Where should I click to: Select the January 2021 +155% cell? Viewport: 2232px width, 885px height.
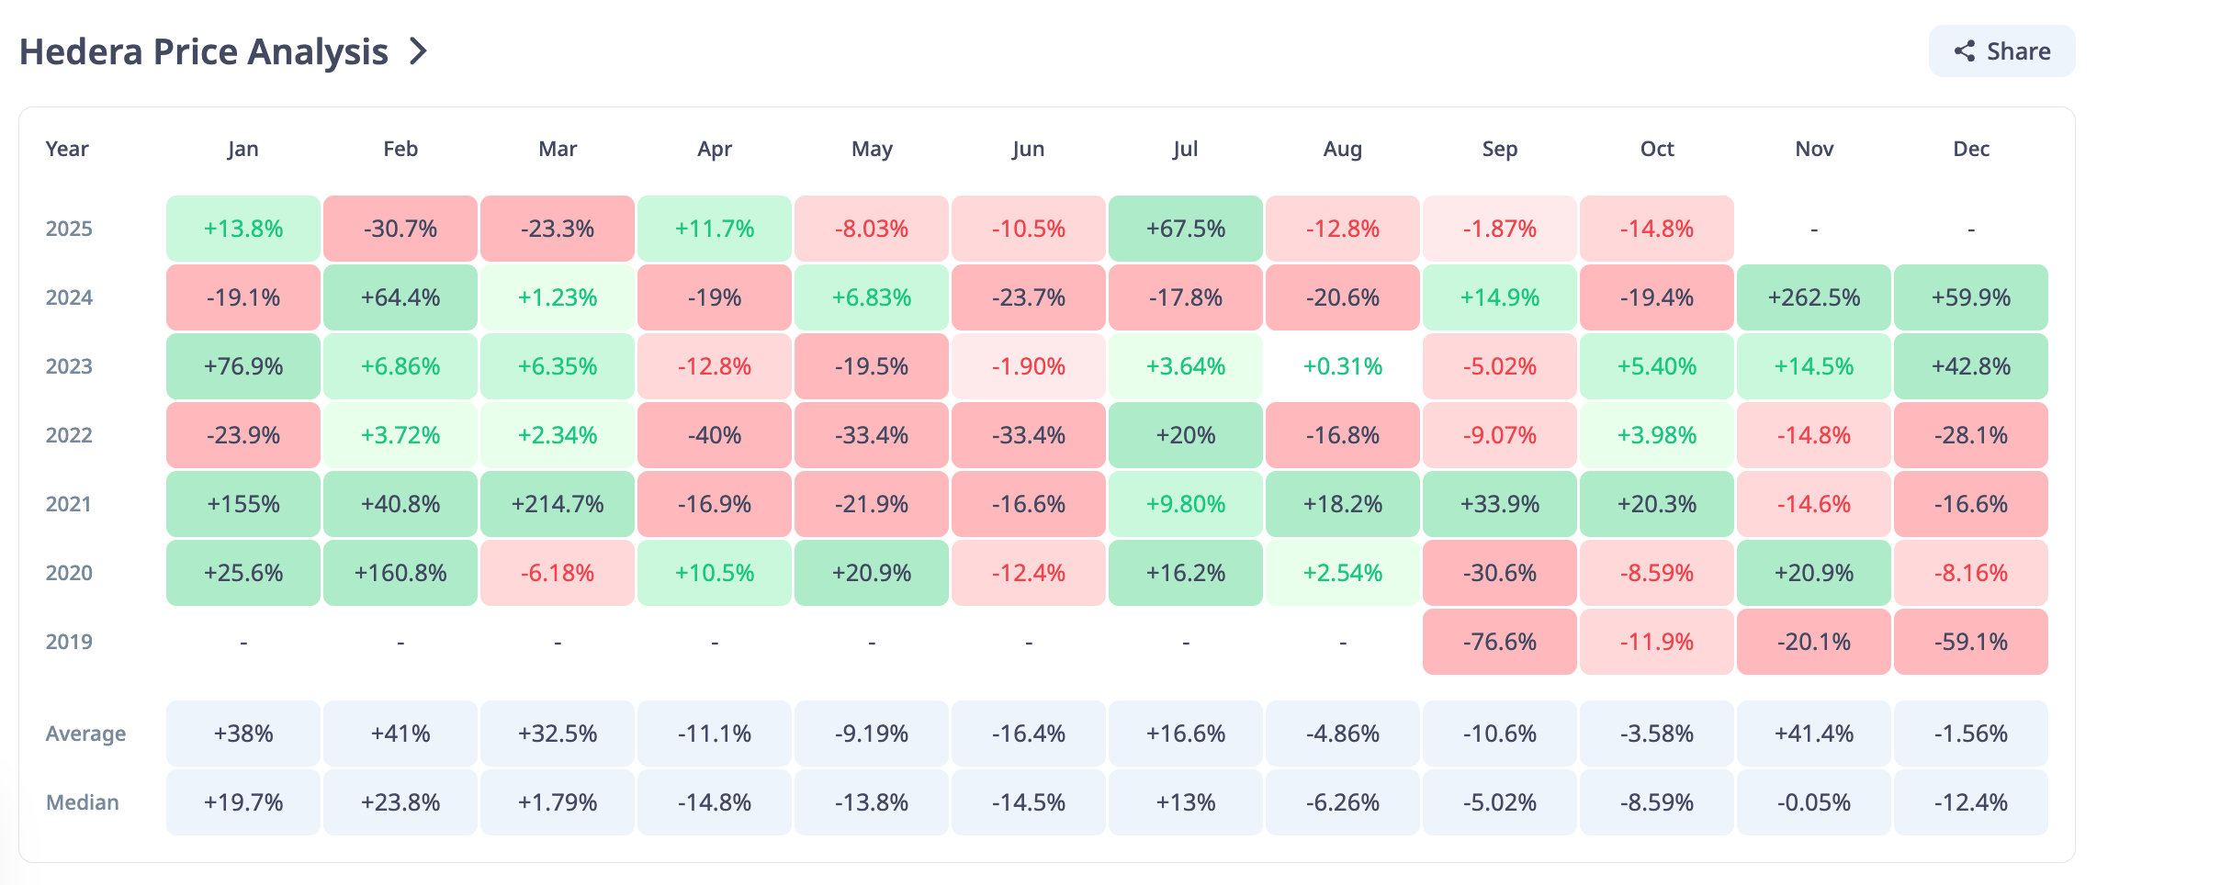[x=242, y=504]
